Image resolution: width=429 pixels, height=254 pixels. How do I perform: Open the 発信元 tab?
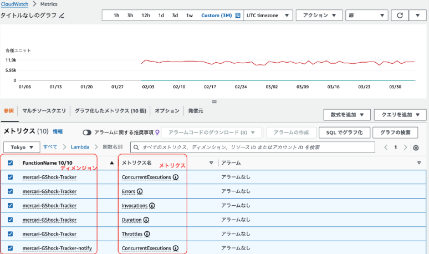click(195, 111)
